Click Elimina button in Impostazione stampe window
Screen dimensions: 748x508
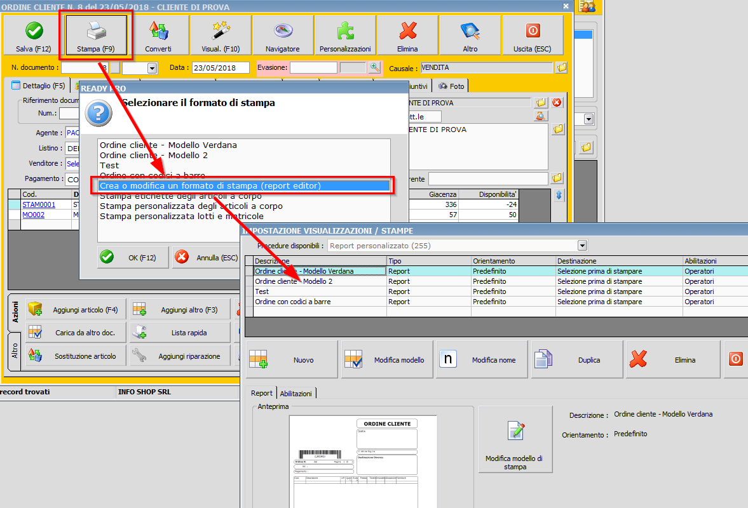pyautogui.click(x=672, y=360)
